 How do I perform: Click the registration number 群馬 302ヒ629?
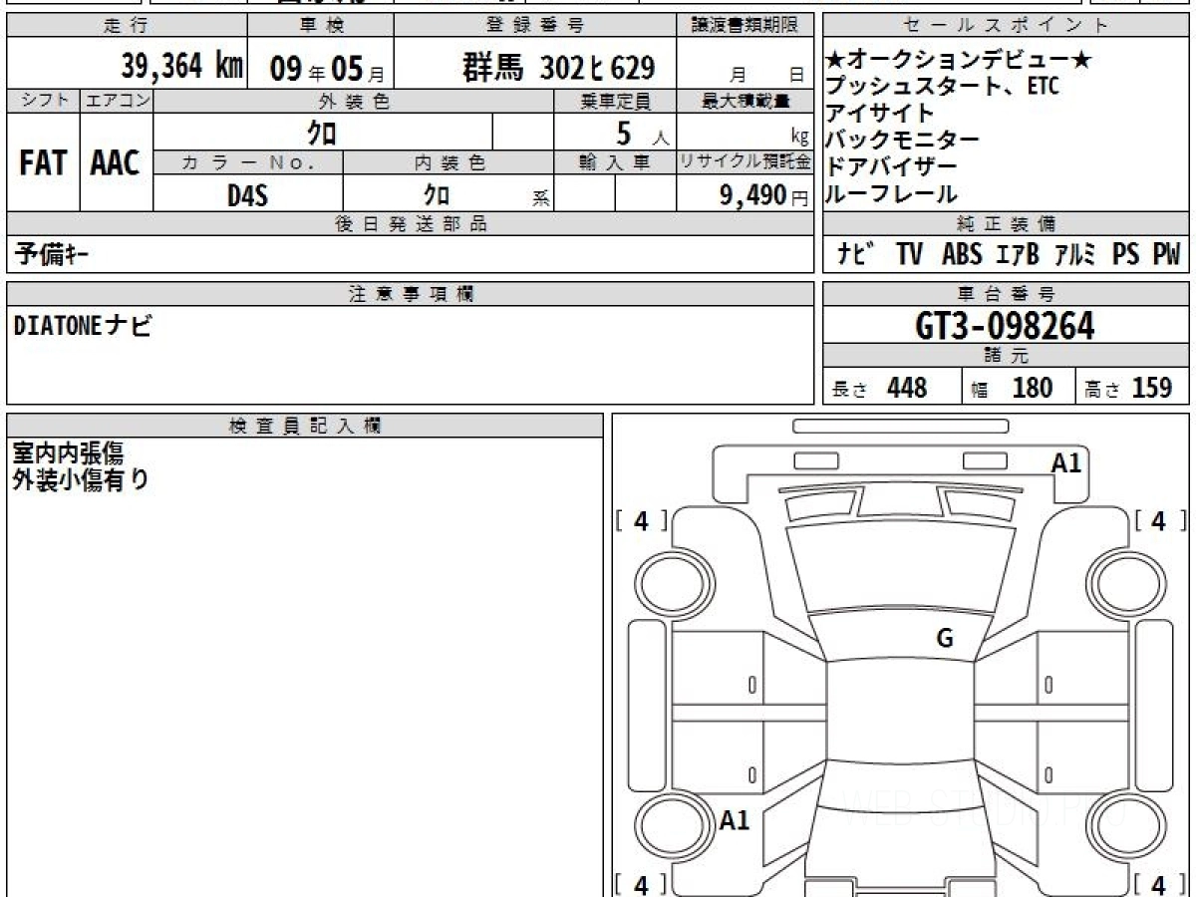(x=558, y=68)
